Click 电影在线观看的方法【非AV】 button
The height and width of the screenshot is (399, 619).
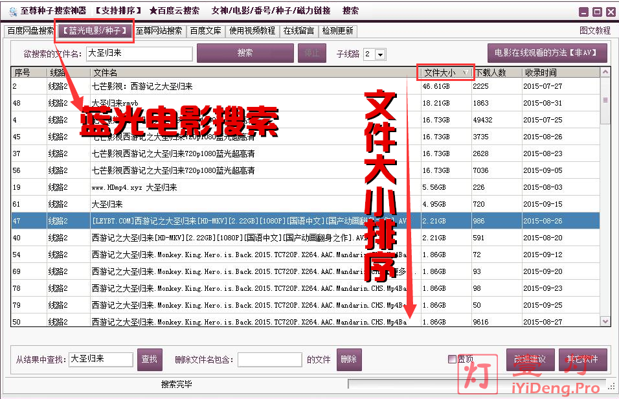click(547, 53)
